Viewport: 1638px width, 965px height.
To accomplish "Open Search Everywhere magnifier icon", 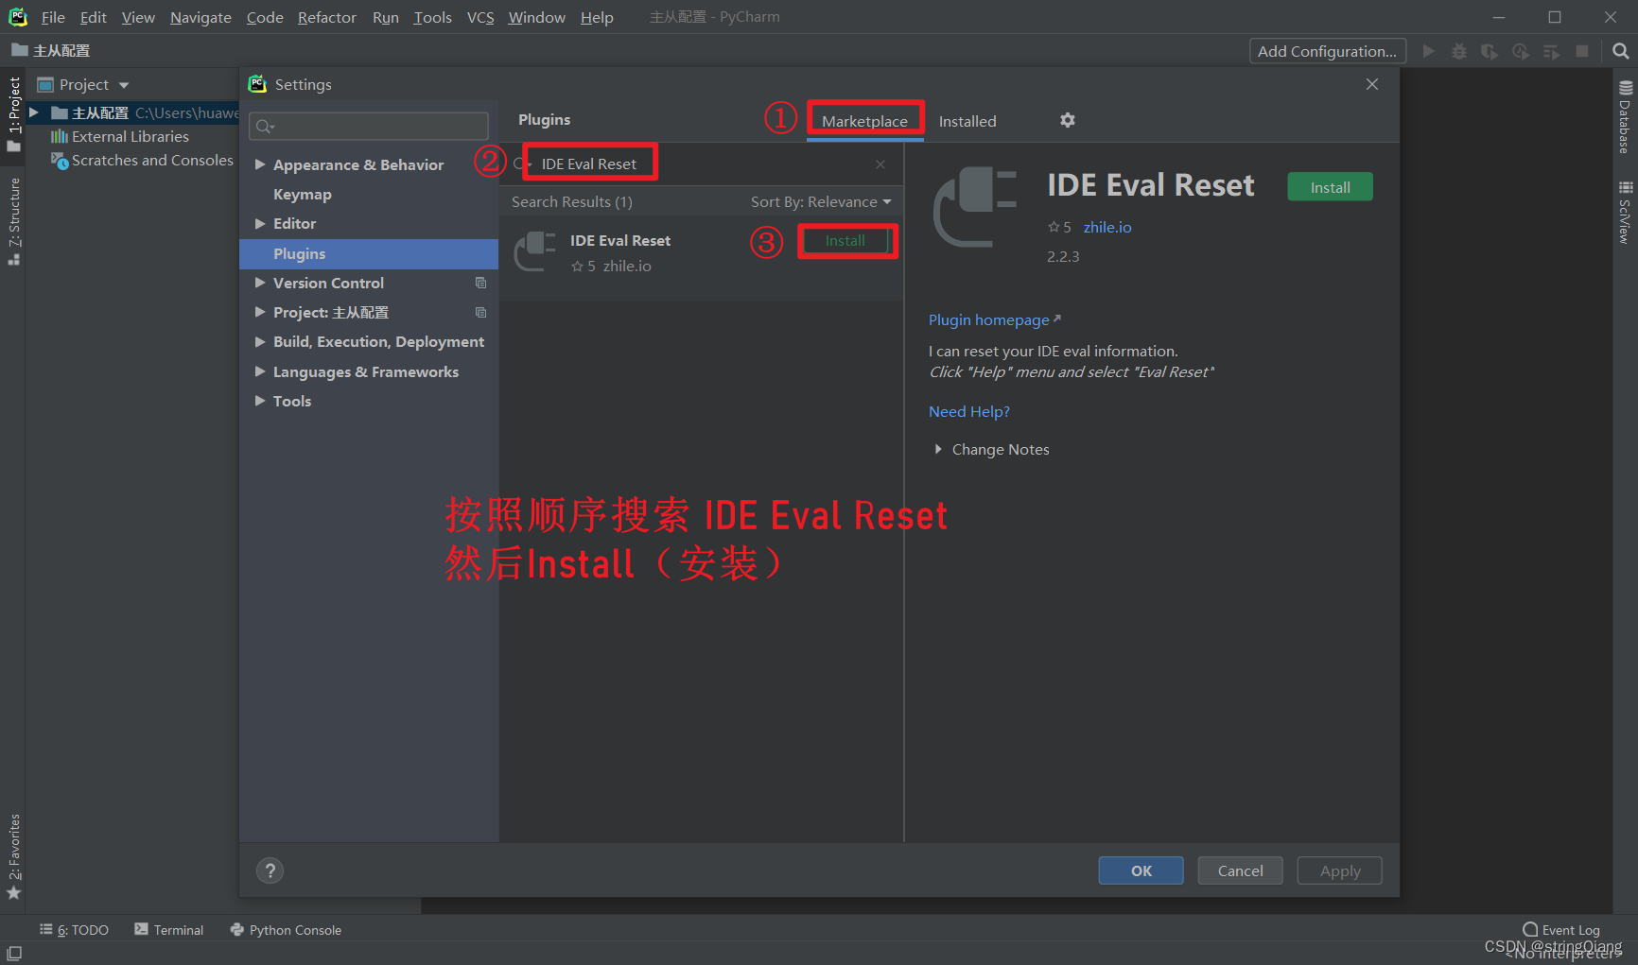I will coord(1620,51).
